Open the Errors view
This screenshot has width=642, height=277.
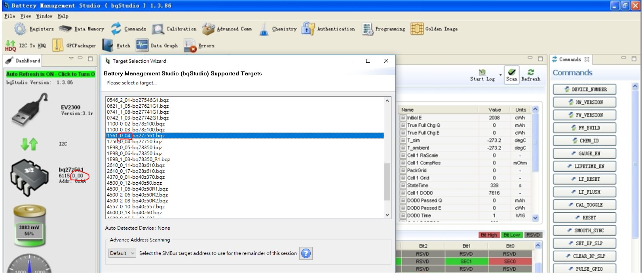[199, 46]
